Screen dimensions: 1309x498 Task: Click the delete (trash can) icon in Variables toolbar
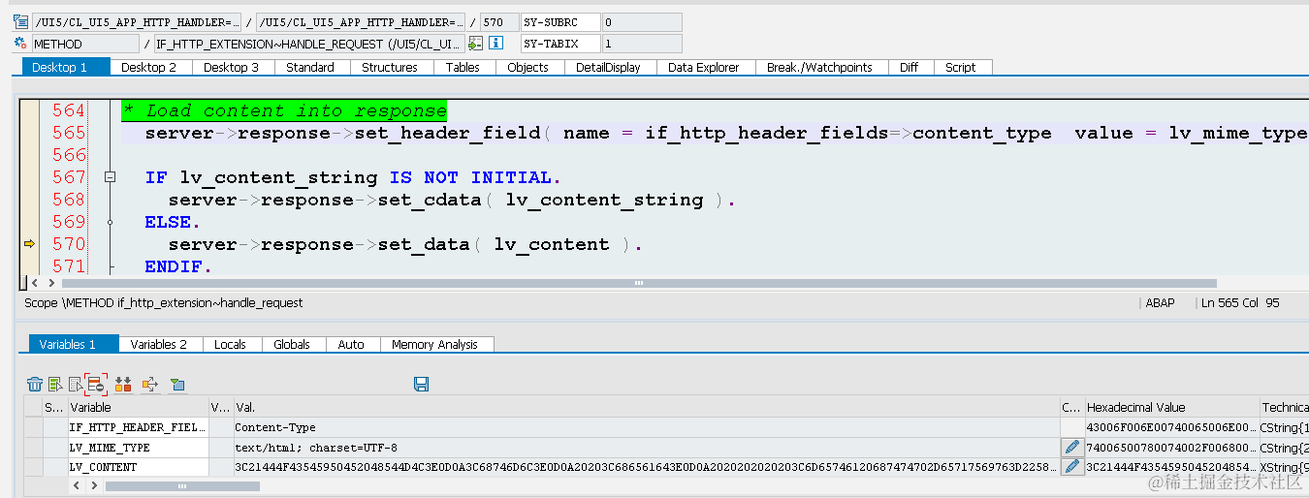tap(35, 385)
